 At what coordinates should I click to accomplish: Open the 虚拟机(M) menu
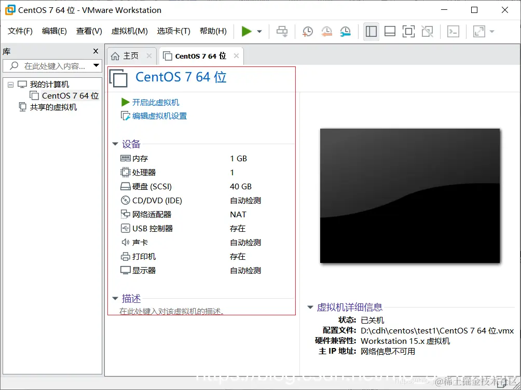[x=130, y=31]
